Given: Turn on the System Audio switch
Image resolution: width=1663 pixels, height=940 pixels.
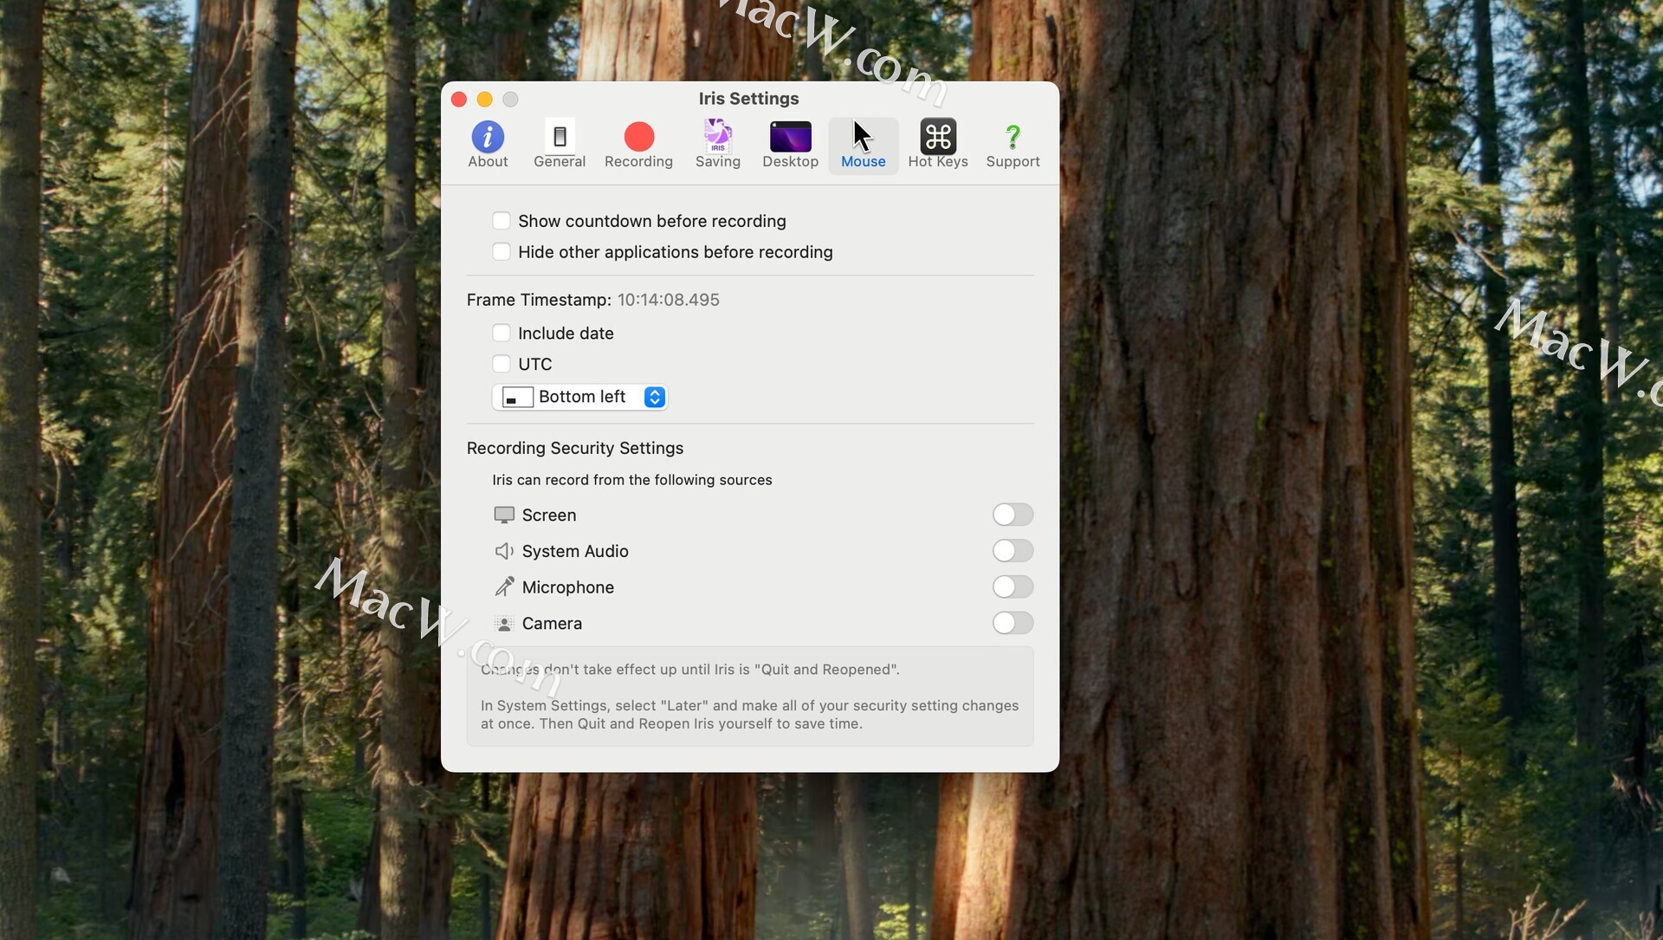Looking at the screenshot, I should tap(1013, 551).
